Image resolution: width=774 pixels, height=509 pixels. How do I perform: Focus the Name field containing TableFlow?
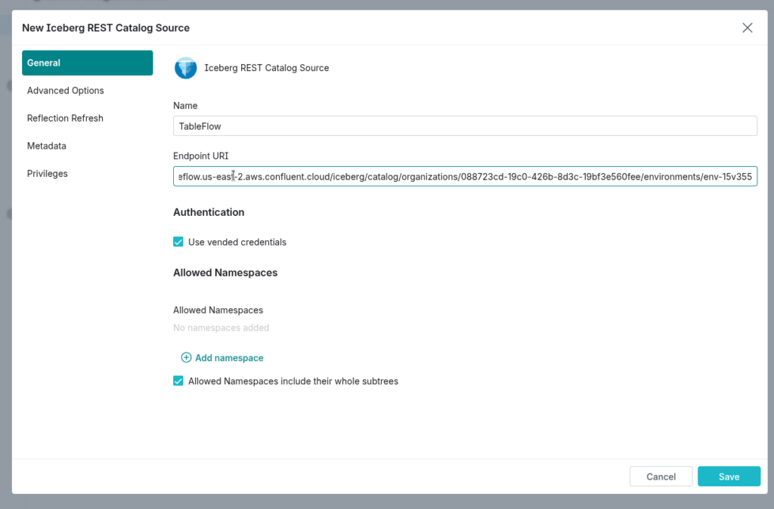(465, 126)
